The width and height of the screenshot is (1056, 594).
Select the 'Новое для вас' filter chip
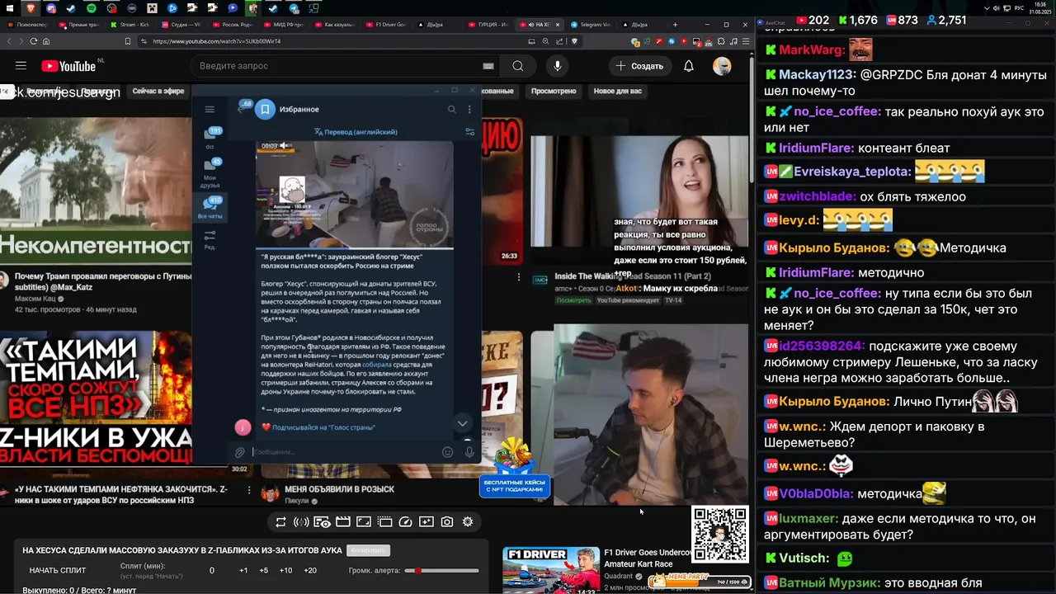(617, 91)
